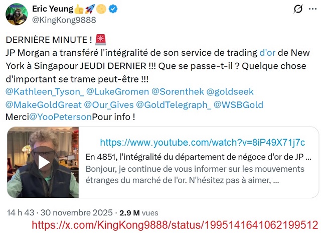Viewport: 326px width, 234px height.
Task: Open the @KingKong9888 handle
Action: 64,20
